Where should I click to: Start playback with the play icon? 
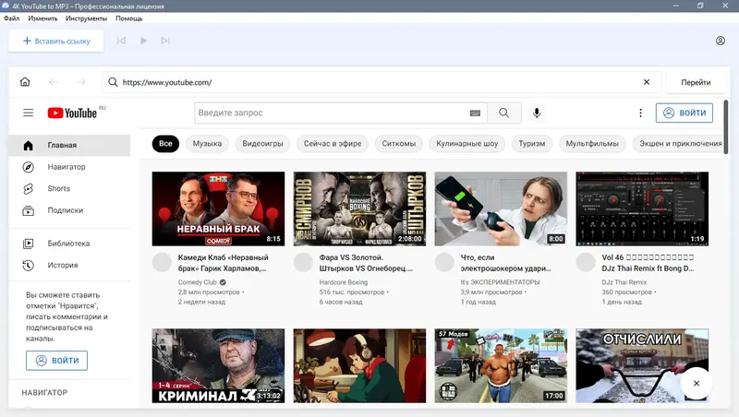click(x=143, y=41)
